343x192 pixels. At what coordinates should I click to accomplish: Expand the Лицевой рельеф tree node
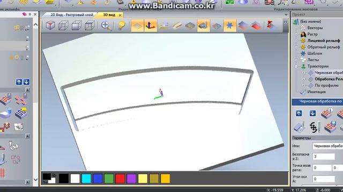(x=296, y=41)
